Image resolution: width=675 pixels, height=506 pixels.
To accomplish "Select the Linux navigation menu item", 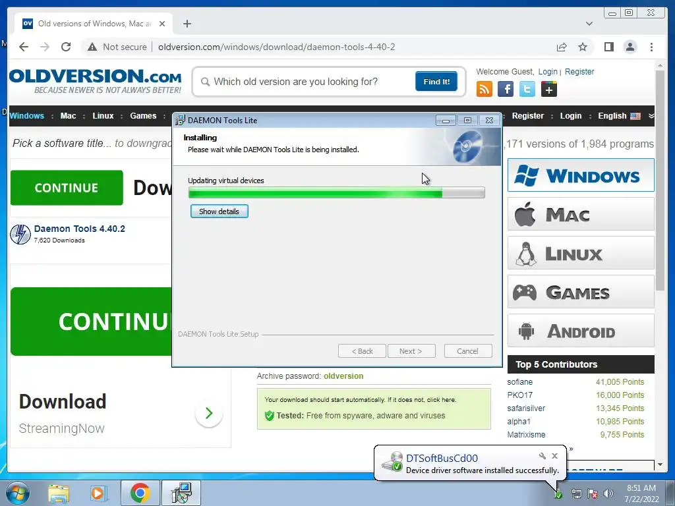I will click(x=103, y=116).
